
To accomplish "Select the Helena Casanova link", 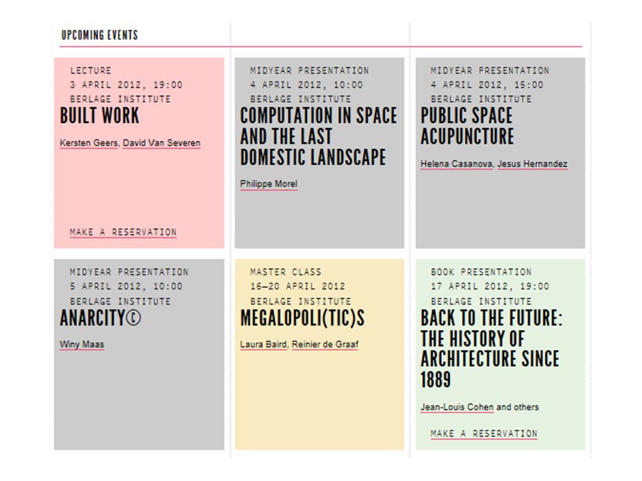I will pos(457,164).
